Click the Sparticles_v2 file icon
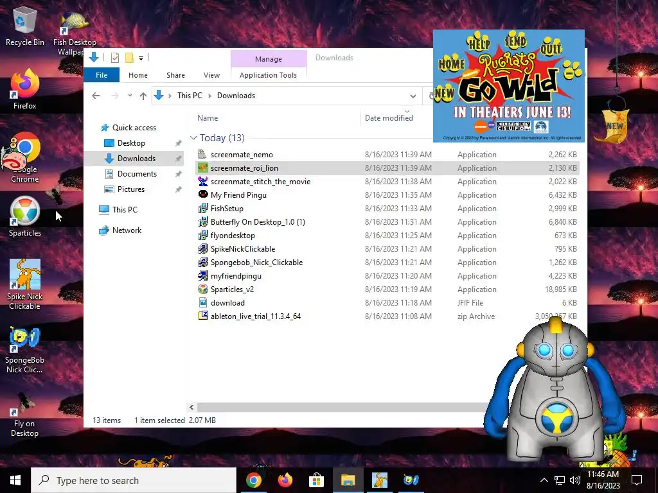Viewport: 658px width, 493px height. click(202, 289)
